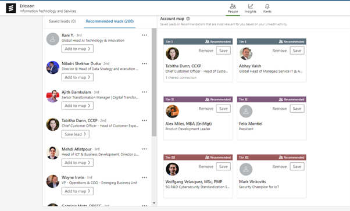This screenshot has width=350, height=211.
Task: Click Mehdi Afiatpour profile photo
Action: (53, 153)
